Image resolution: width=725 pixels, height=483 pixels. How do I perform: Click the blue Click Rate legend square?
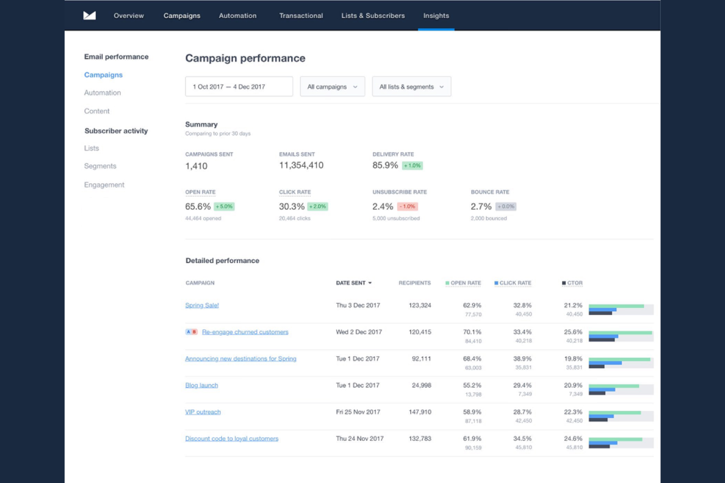coord(497,283)
